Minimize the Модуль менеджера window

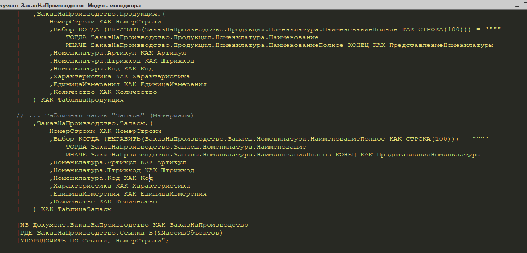point(517,6)
